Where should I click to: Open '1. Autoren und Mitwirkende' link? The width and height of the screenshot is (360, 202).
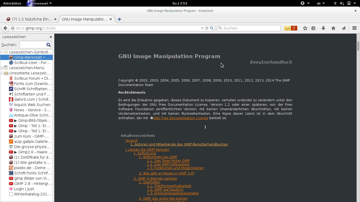(x=179, y=144)
